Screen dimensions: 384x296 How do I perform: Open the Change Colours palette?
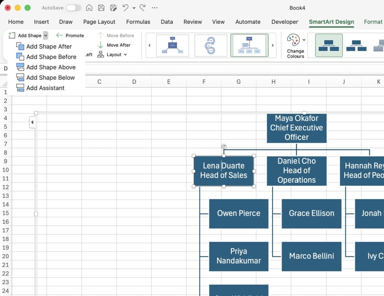point(296,46)
